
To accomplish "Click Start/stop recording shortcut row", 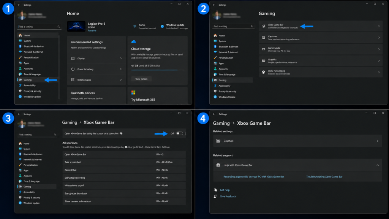I will click(124, 178).
